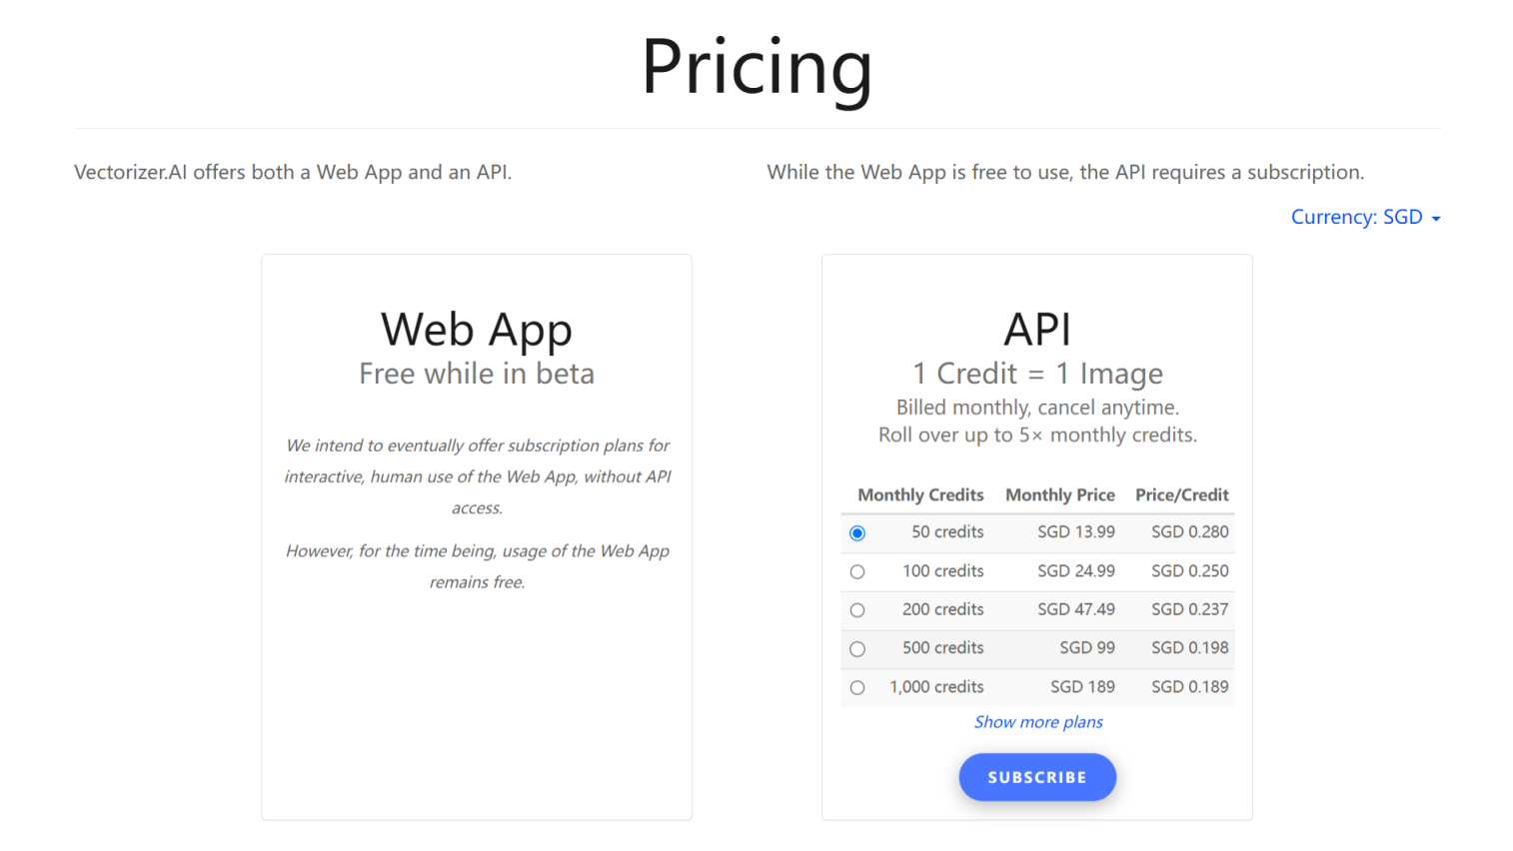The width and height of the screenshot is (1513, 851).
Task: Click the Monthly Price column header
Action: tap(1059, 495)
